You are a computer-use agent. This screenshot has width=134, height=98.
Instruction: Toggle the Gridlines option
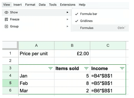(100, 21)
